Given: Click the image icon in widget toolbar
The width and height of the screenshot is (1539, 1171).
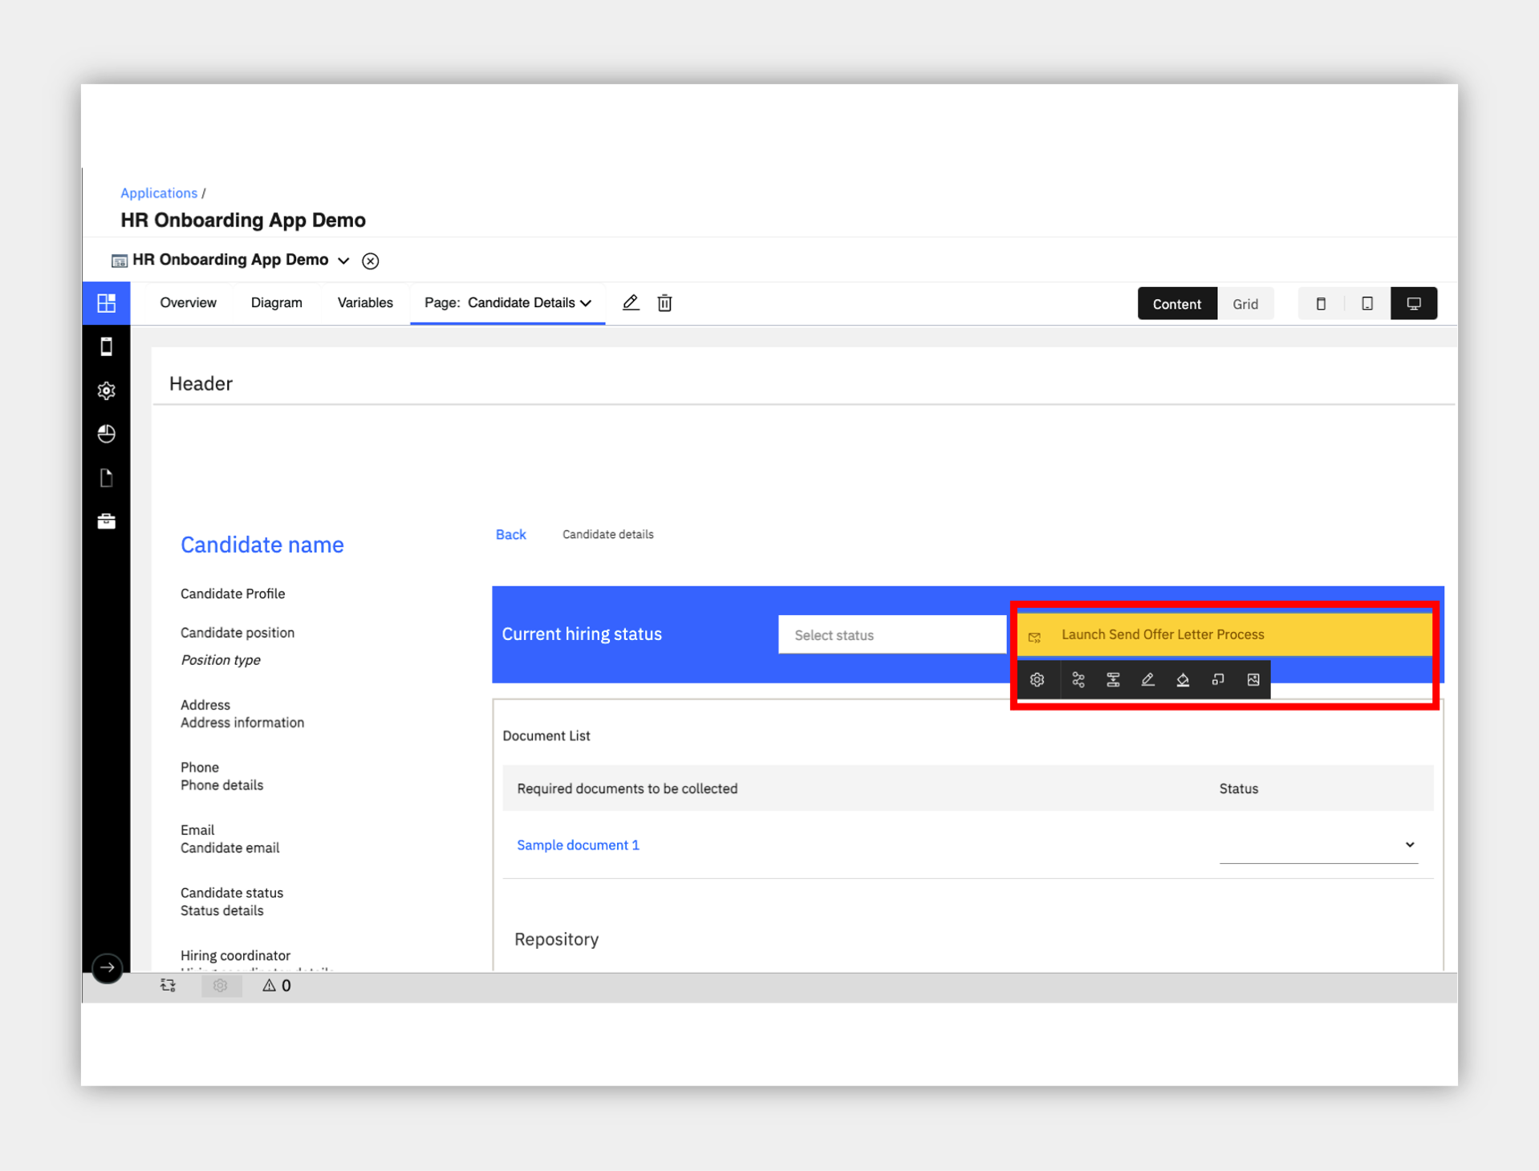Looking at the screenshot, I should [x=1253, y=680].
